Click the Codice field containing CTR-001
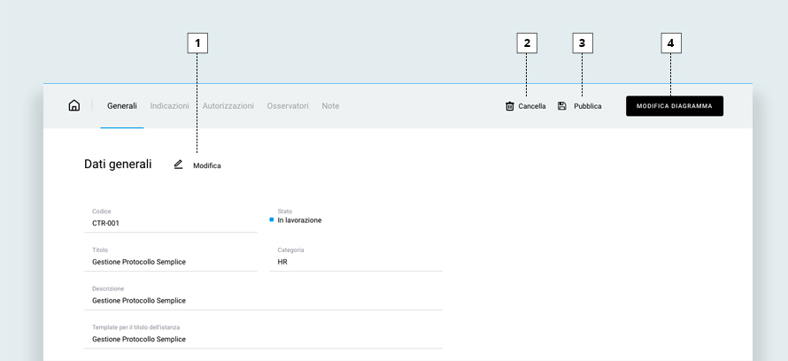The height and width of the screenshot is (361, 788). (170, 219)
